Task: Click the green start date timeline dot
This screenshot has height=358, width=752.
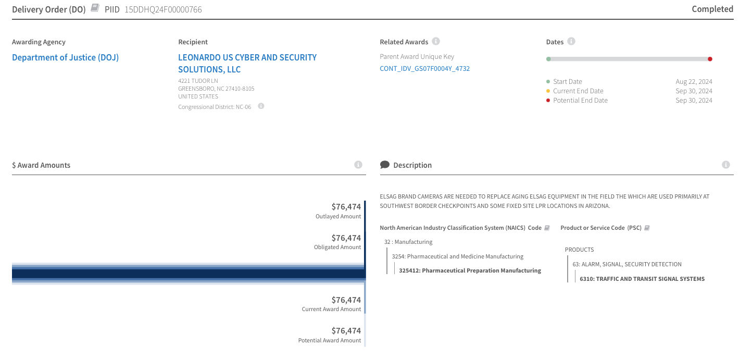Action: pos(548,59)
